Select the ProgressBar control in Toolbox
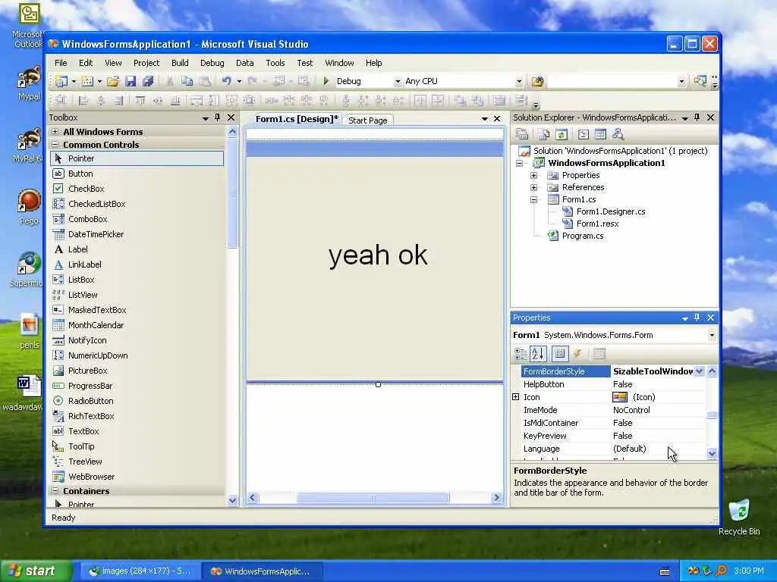777x582 pixels. point(137,386)
